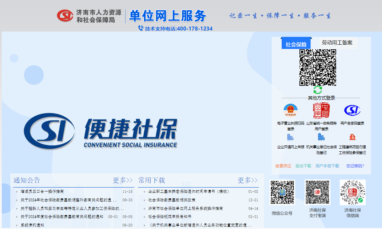The image size is (382, 229).
Task: Open download 《关于机关事业单位新增退休人员业务功能位置变更的通...
Action: (200, 225)
